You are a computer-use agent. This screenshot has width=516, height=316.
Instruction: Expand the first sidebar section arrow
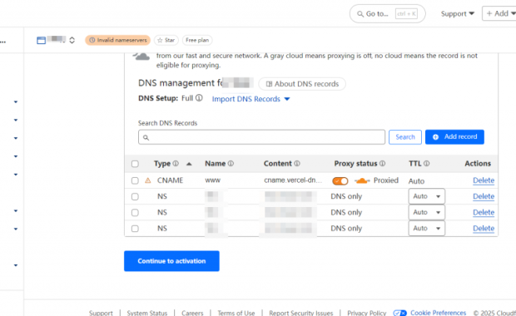[x=16, y=102]
